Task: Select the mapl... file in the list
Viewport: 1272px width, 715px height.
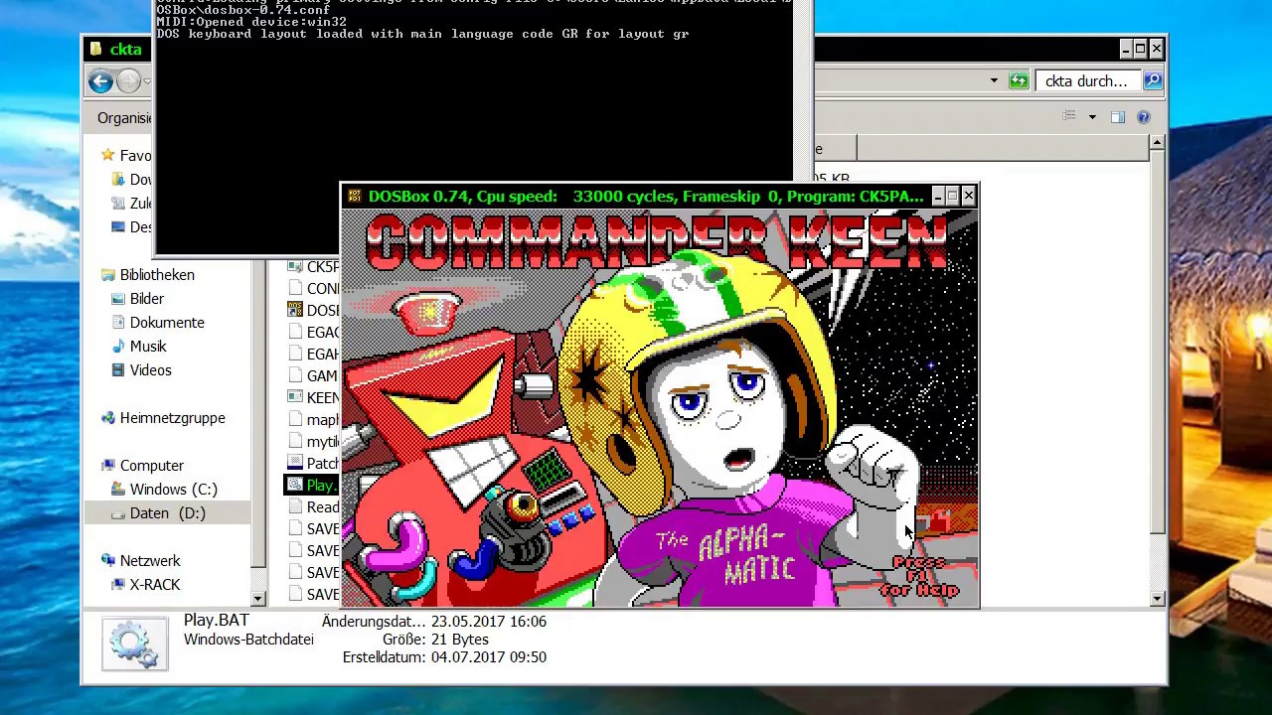Action: click(312, 419)
